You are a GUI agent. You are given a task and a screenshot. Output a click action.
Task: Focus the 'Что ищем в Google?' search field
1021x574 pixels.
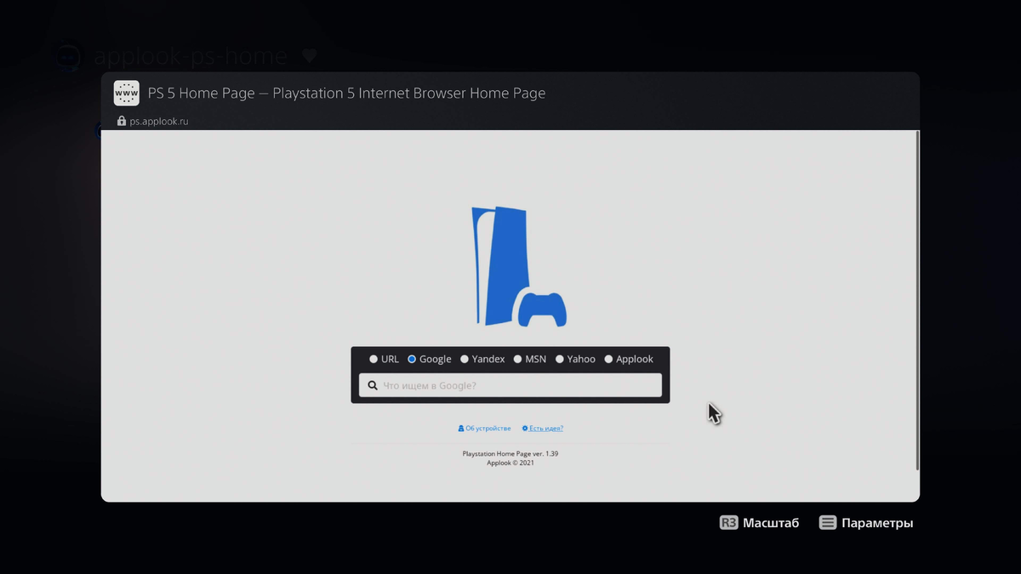click(x=510, y=385)
